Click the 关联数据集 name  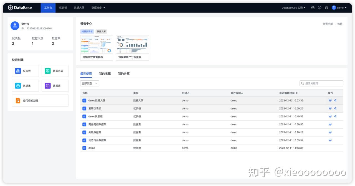coord(95,132)
